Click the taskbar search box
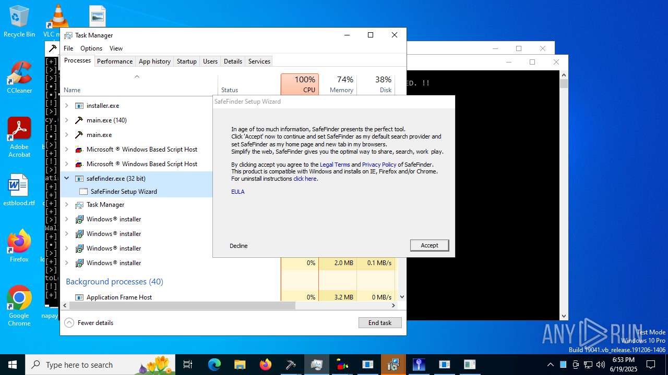This screenshot has height=375, width=668. click(x=100, y=365)
